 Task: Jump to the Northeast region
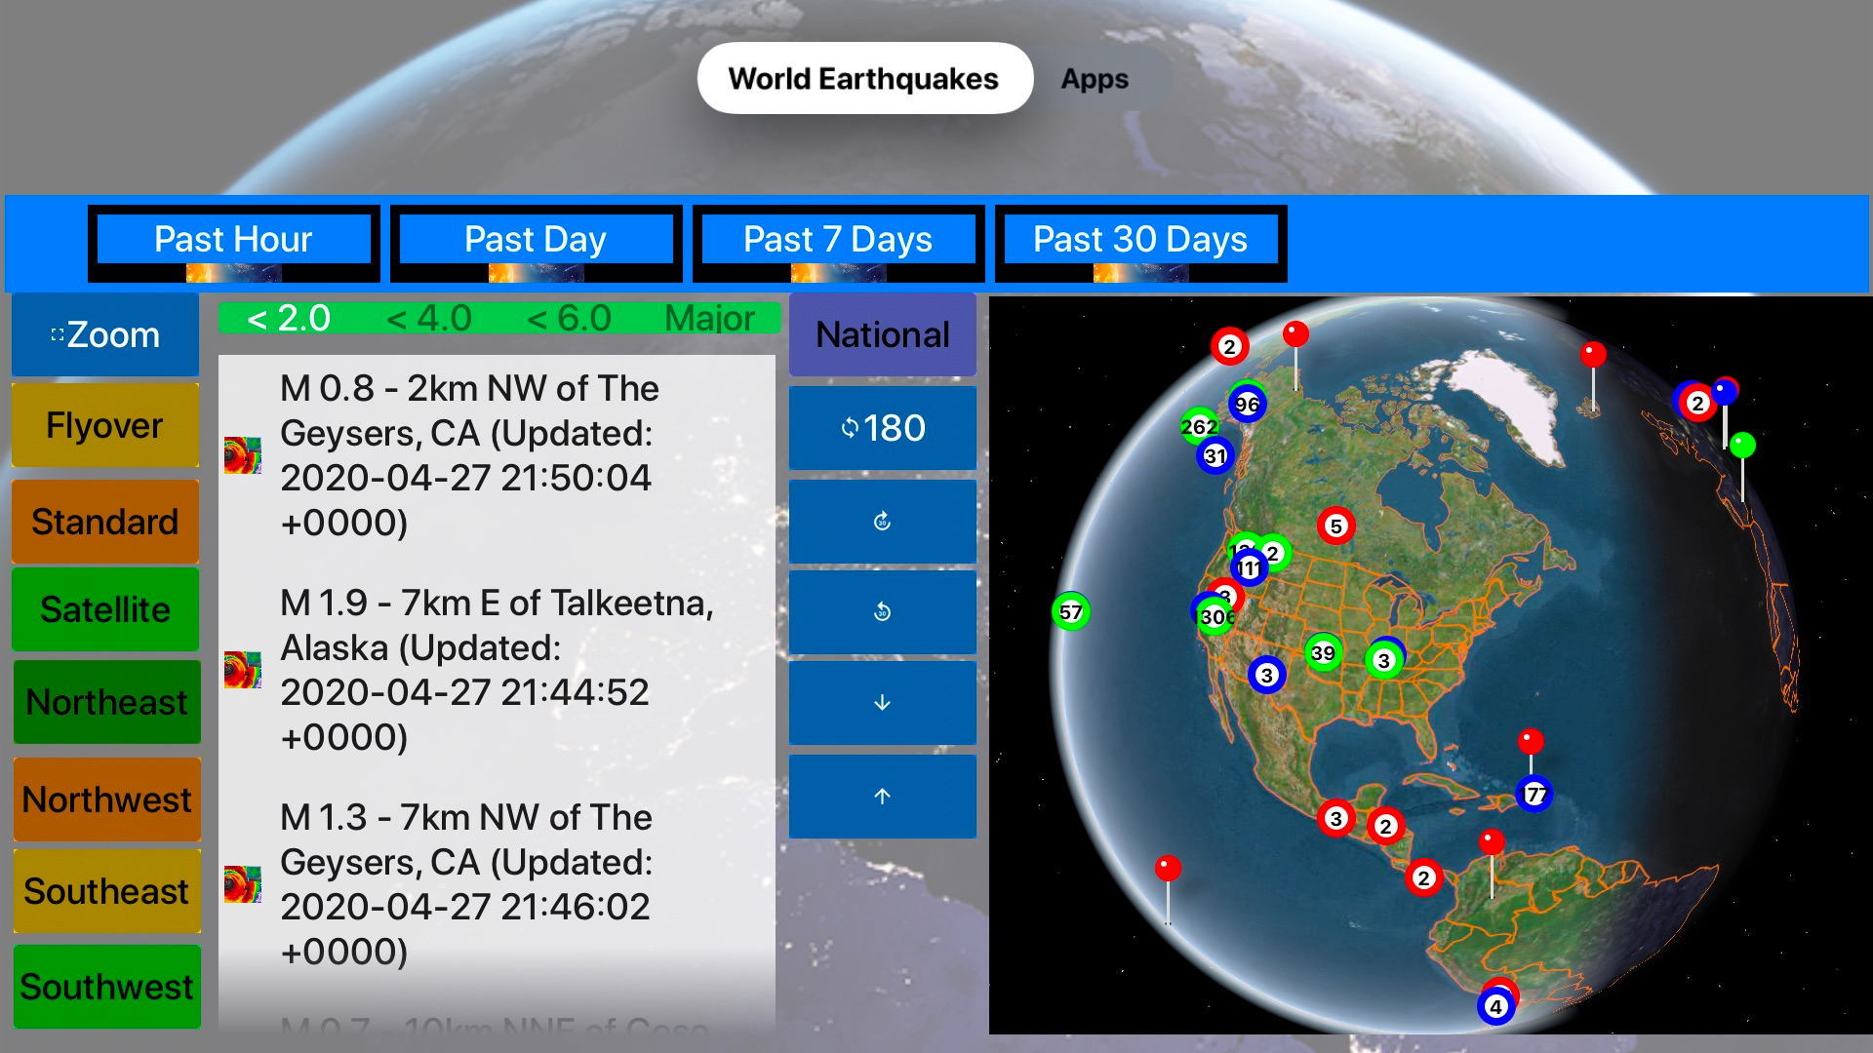click(107, 702)
